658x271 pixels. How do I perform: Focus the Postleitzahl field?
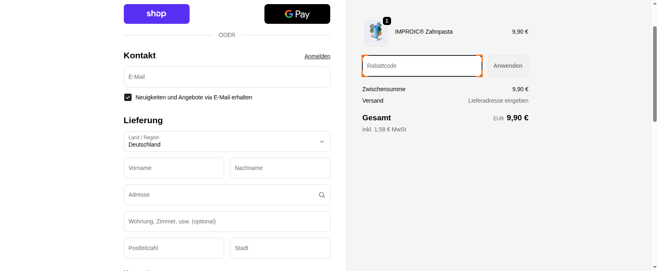[174, 248]
